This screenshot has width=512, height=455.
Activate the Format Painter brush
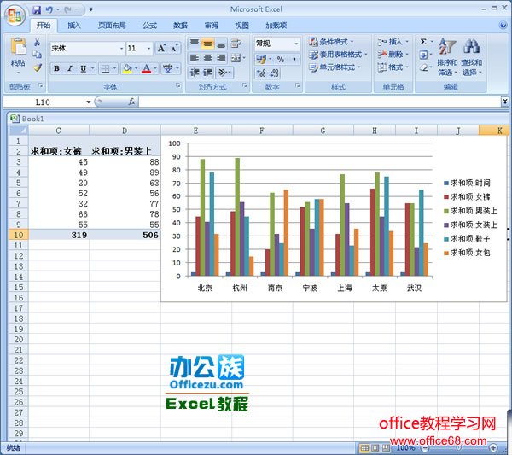tap(38, 67)
